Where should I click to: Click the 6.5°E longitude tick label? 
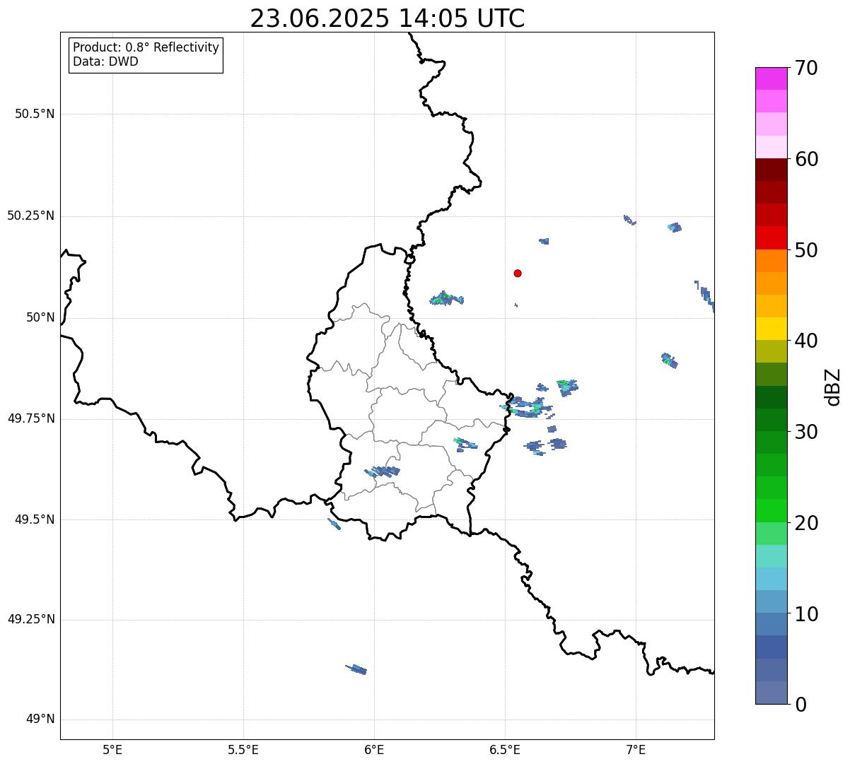[x=505, y=750]
